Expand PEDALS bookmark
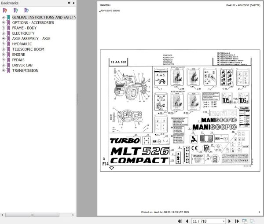The width and height of the screenshot is (264, 224). (3, 60)
